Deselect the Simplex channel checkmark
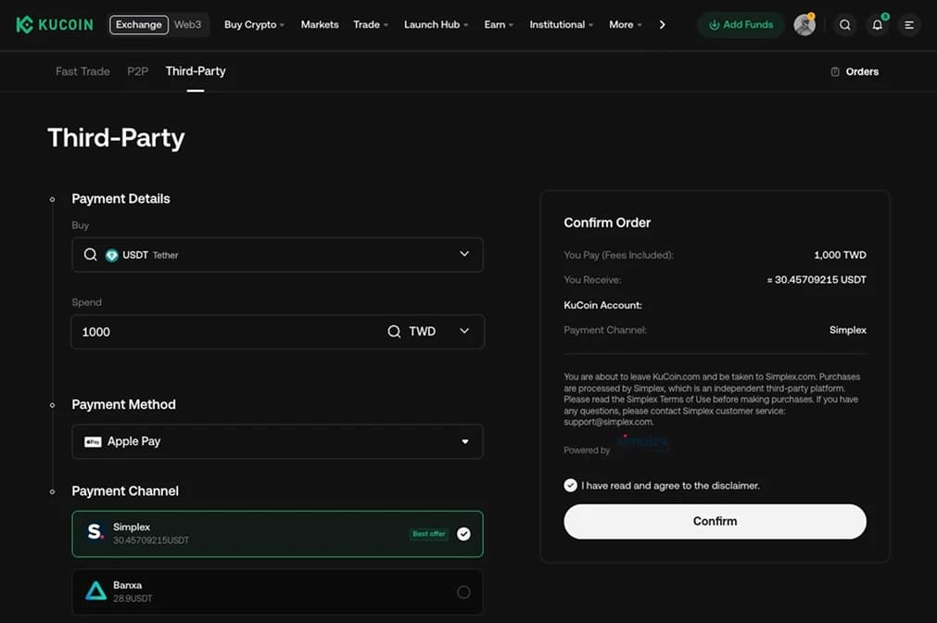 [463, 533]
